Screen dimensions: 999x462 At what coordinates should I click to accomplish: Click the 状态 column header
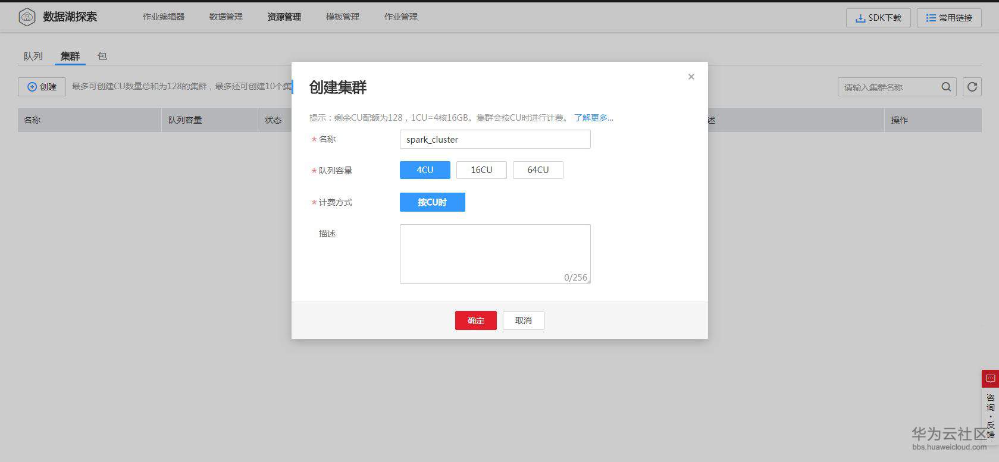tap(273, 120)
